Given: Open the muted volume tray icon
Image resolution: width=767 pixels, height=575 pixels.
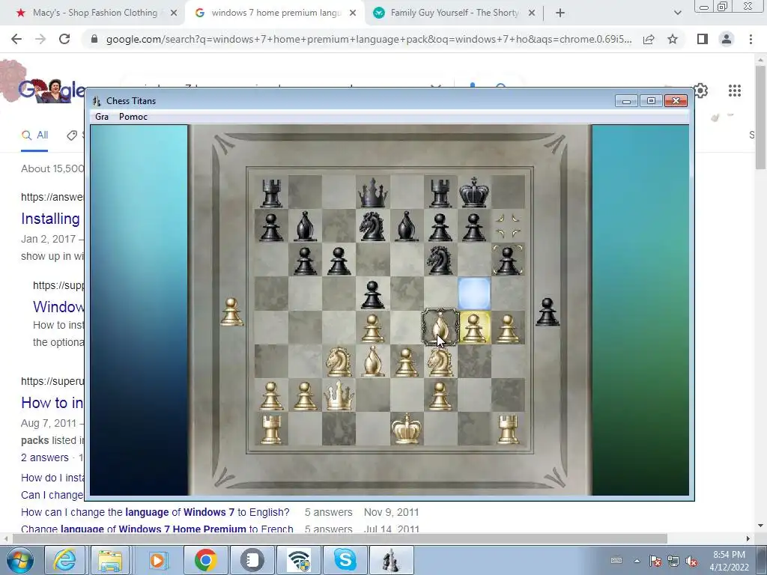Looking at the screenshot, I should (x=691, y=561).
